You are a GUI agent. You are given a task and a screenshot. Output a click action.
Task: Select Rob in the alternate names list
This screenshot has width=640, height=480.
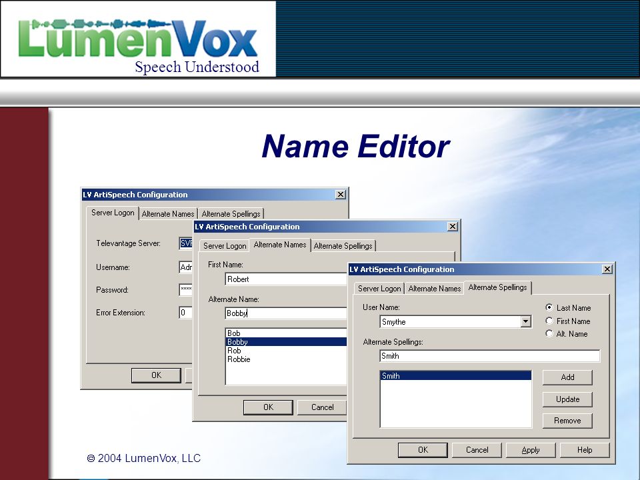286,351
